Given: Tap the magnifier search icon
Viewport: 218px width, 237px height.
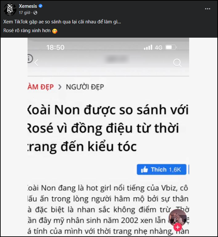Looking at the screenshot, I should pyautogui.click(x=177, y=63).
